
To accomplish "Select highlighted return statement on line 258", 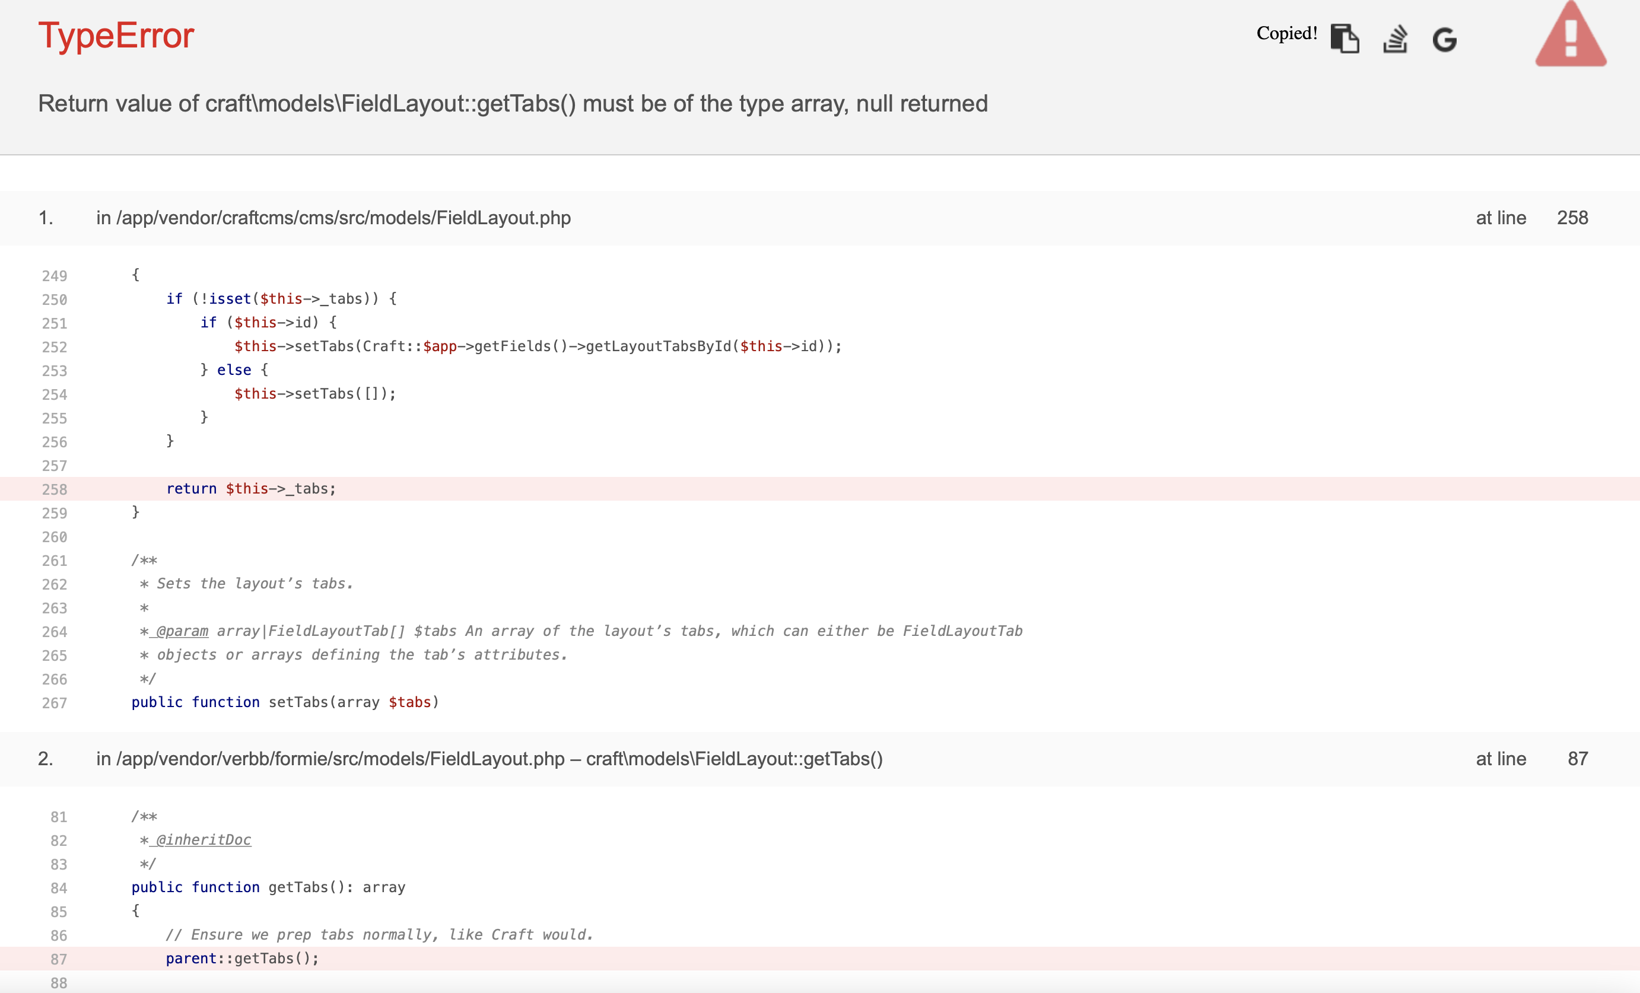I will 251,489.
